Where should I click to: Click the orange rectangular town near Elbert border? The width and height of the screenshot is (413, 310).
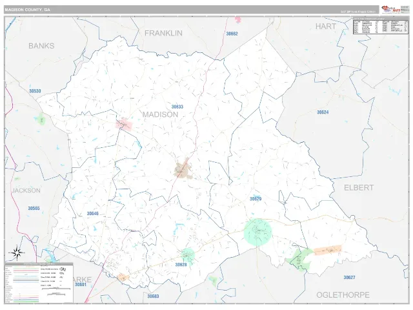pos(328,250)
